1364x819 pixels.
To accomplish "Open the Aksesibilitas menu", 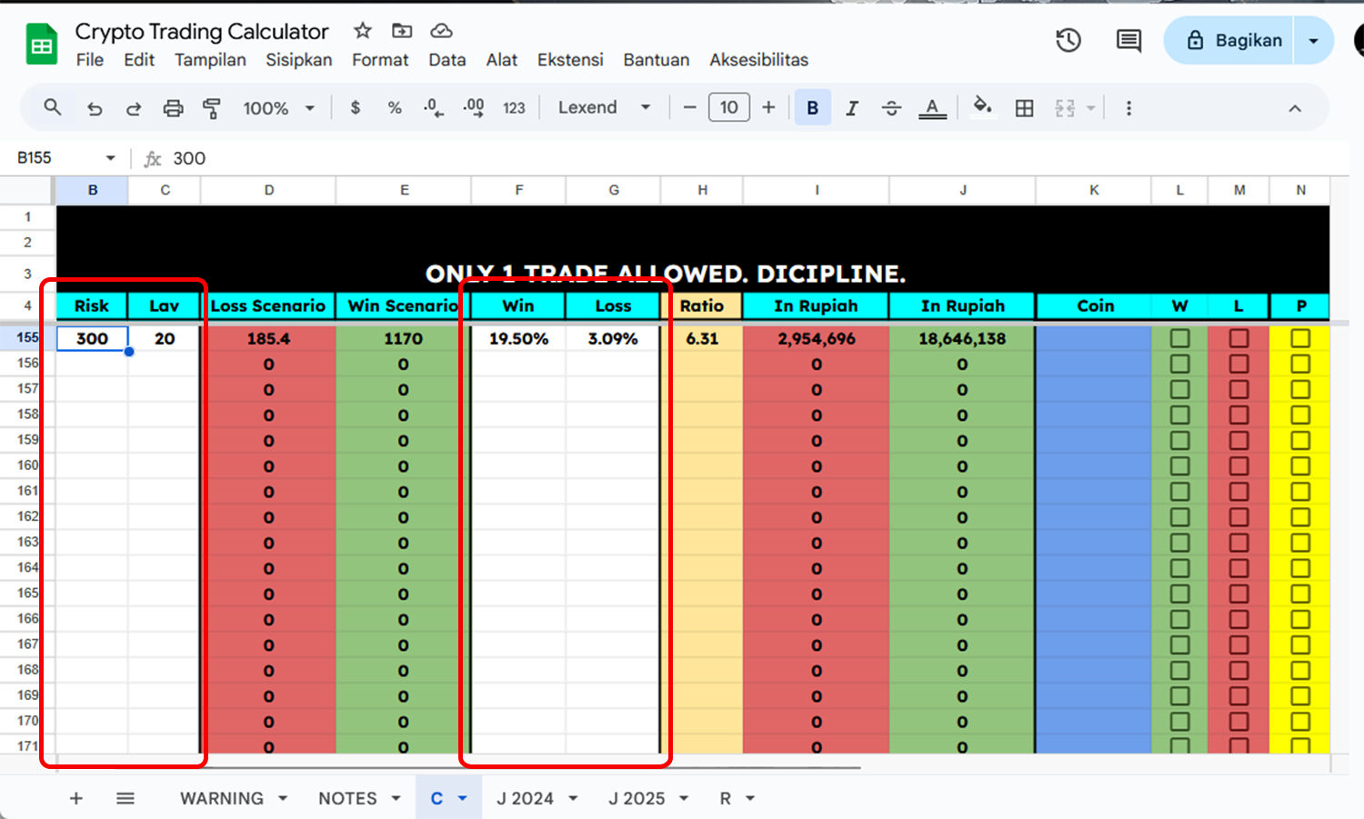I will [x=758, y=60].
